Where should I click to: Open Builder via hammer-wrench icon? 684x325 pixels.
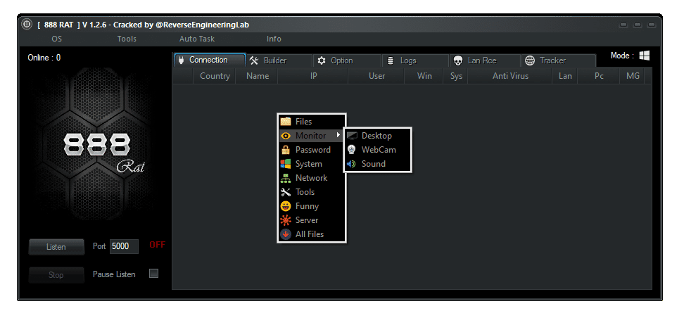click(x=254, y=60)
